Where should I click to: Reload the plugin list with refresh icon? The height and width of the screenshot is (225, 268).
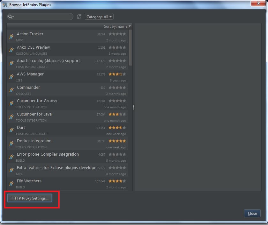(79, 17)
